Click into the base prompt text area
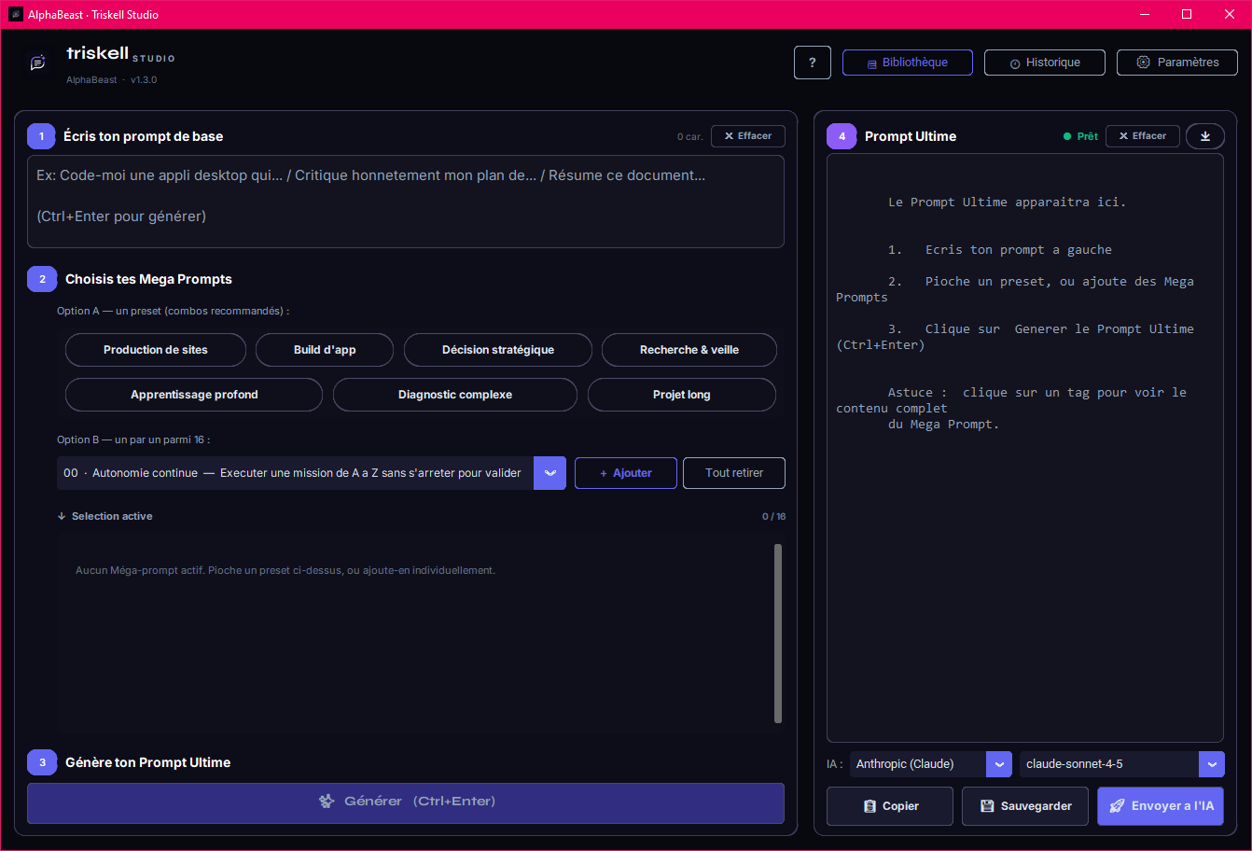The image size is (1252, 851). tap(406, 202)
